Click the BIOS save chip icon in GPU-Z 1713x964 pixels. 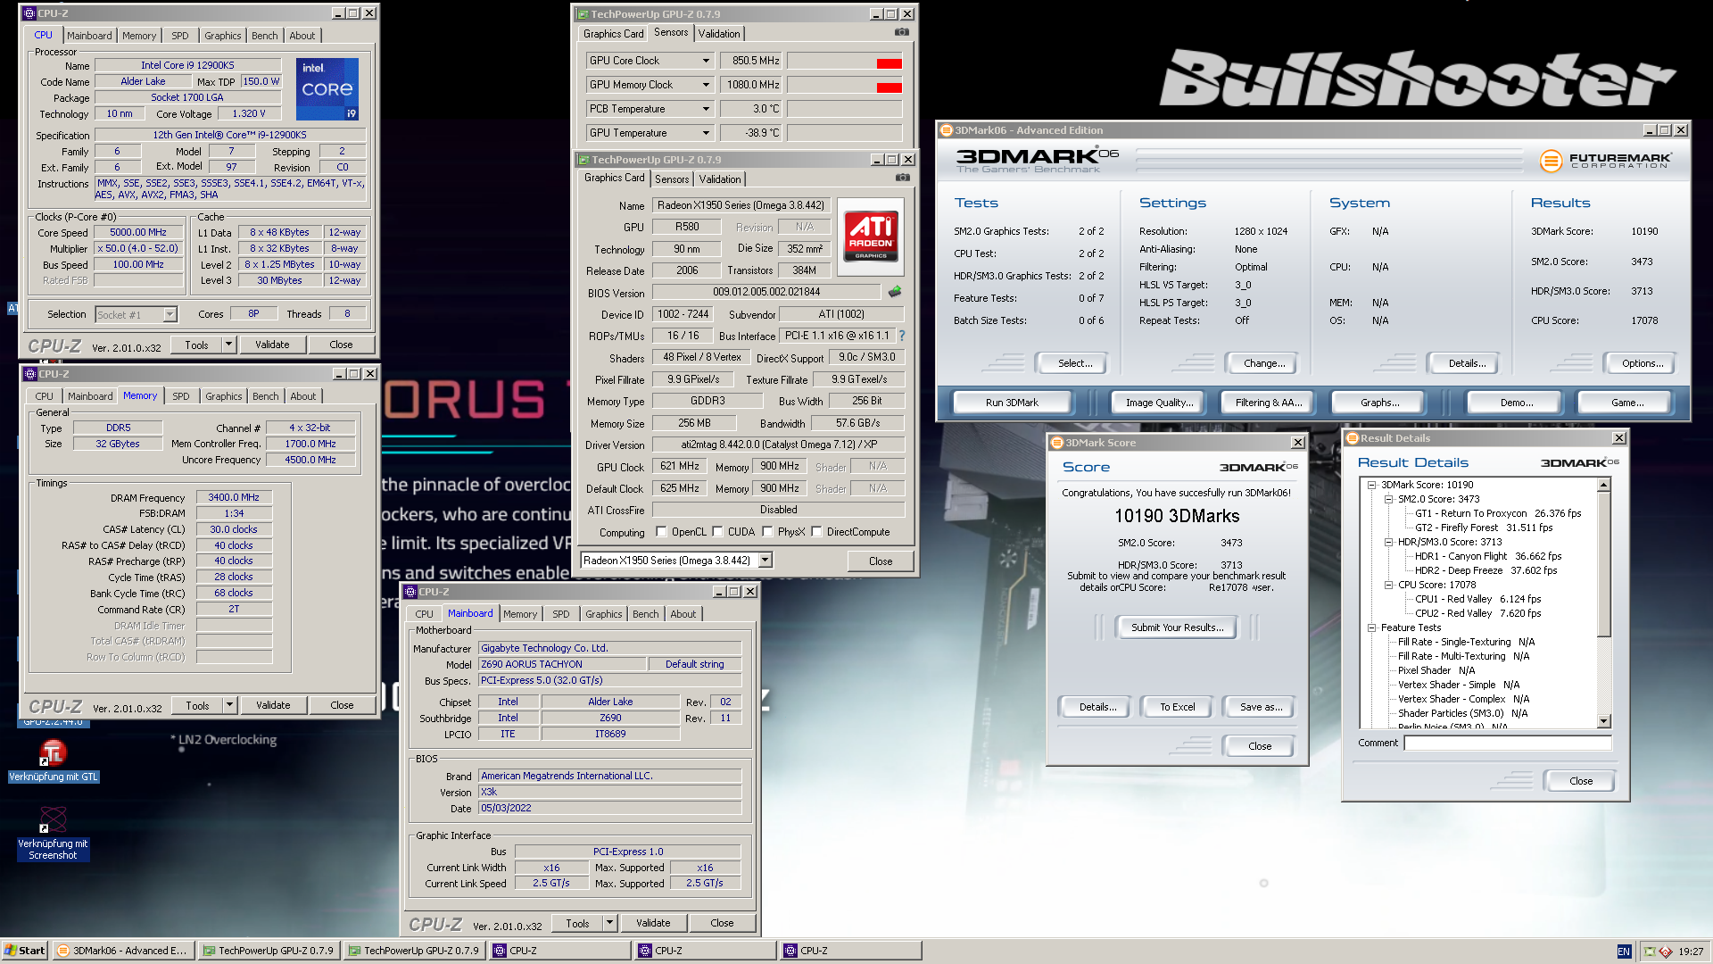point(895,292)
